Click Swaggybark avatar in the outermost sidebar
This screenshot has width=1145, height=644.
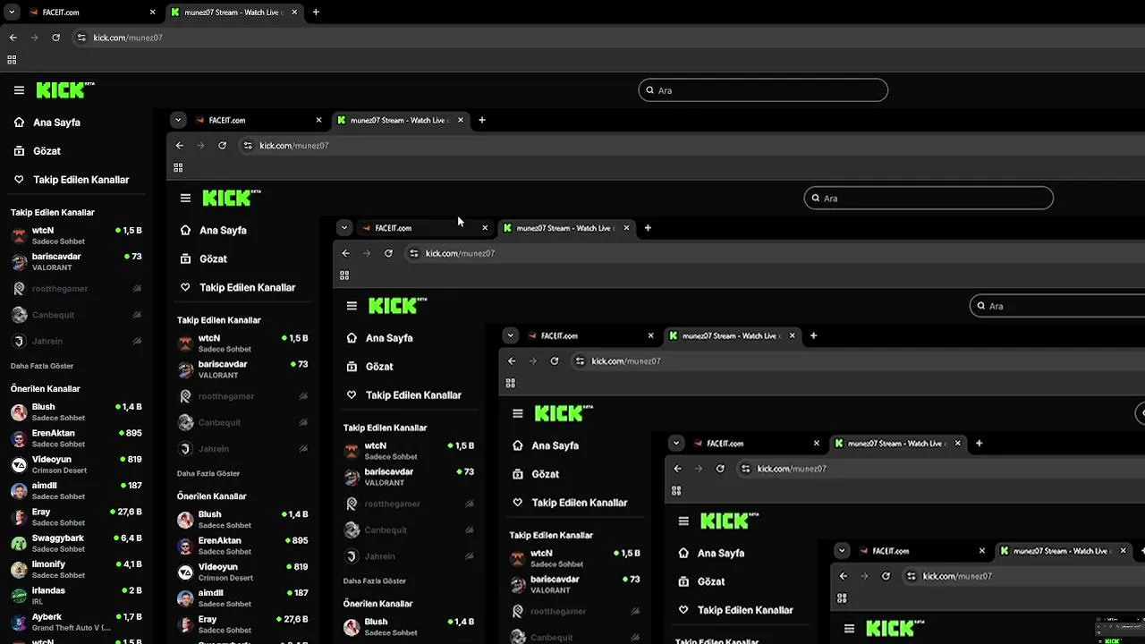[x=19, y=544]
